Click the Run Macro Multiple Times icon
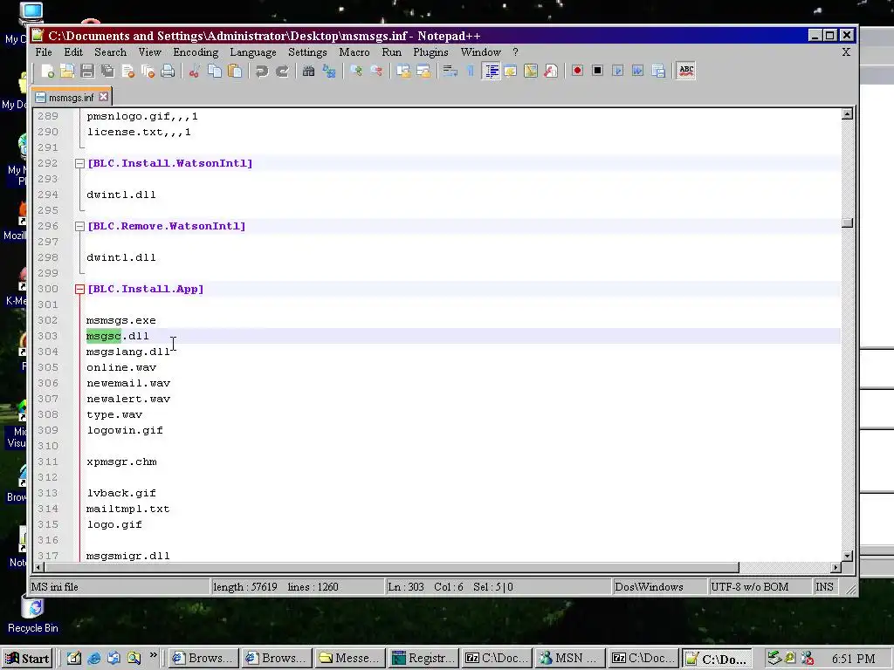Image resolution: width=894 pixels, height=670 pixels. tap(637, 72)
